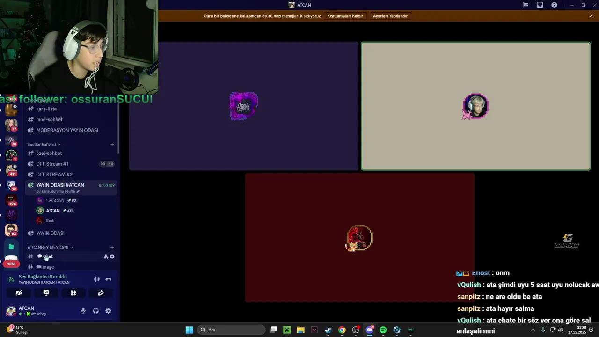Viewport: 599px width, 337px height.
Task: Open server with 77 badge in sidebar
Action: click(x=11, y=125)
